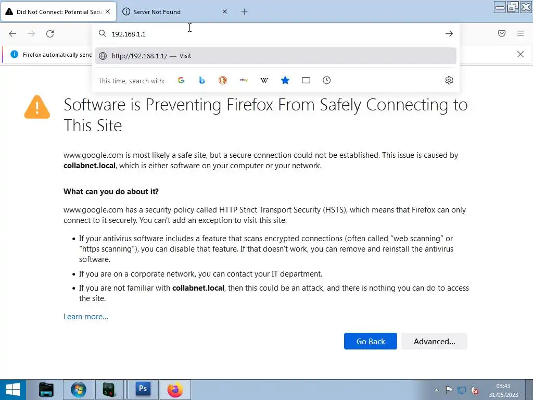Click the Action Center flag icon
533x400 pixels.
[449, 390]
